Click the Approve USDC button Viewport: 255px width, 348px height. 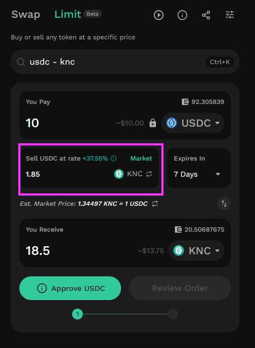(x=70, y=288)
